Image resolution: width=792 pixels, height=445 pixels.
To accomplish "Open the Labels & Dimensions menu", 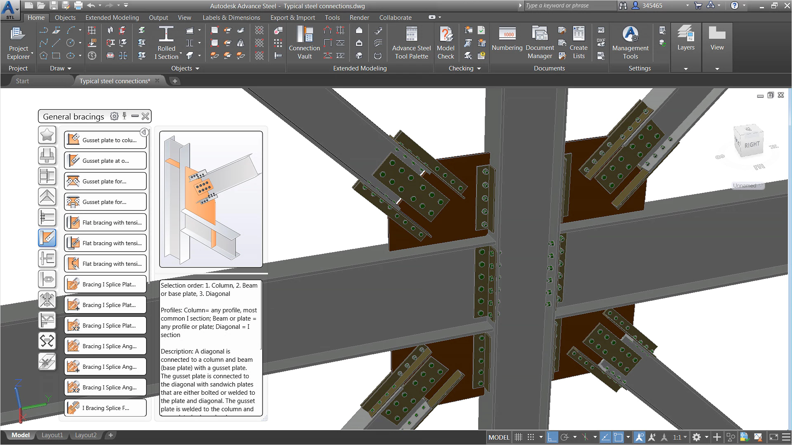I will 231,17.
